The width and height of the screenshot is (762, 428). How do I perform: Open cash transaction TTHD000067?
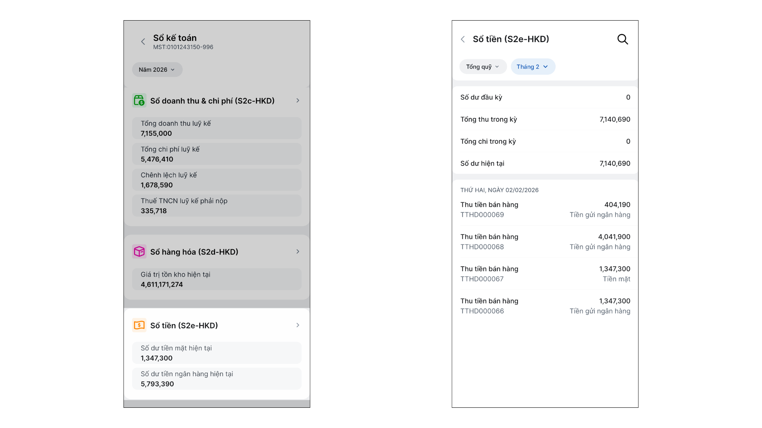point(545,274)
